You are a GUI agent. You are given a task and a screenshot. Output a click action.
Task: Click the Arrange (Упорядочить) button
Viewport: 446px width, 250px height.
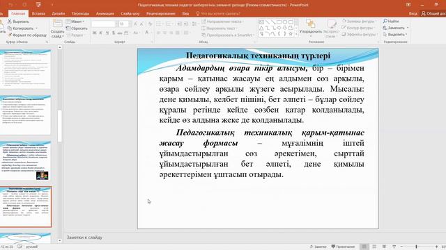click(x=311, y=28)
